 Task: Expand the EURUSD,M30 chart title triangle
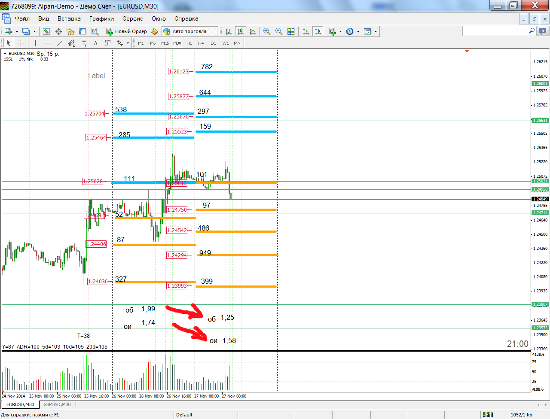(x=5, y=54)
